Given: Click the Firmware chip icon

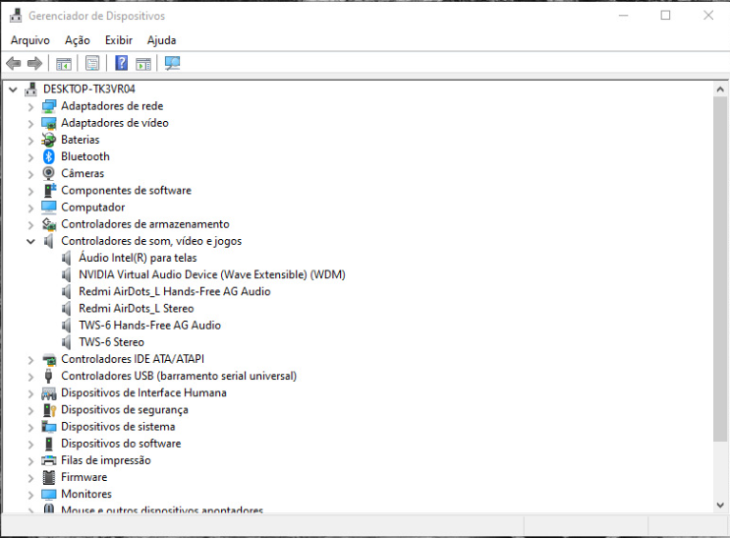Looking at the screenshot, I should (49, 477).
